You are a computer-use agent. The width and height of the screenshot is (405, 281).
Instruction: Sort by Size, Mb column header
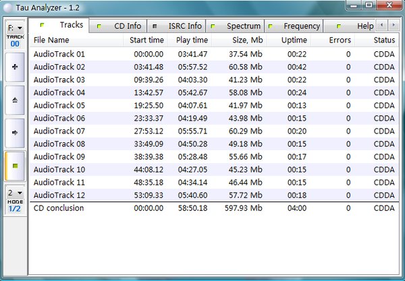tap(239, 40)
